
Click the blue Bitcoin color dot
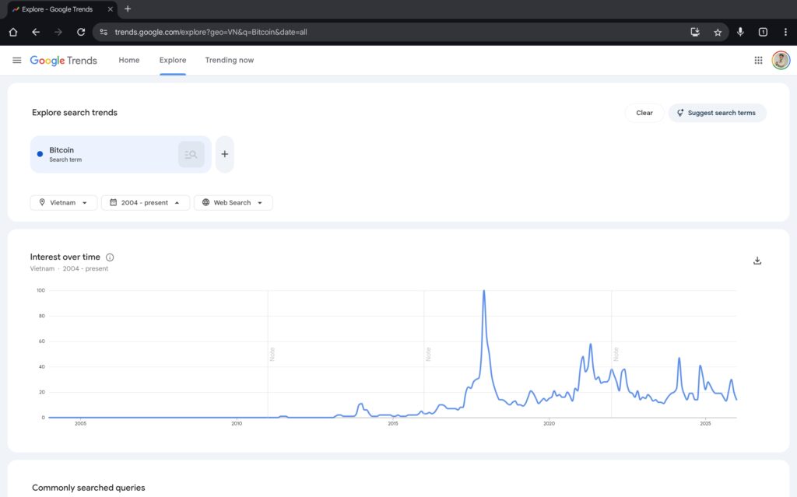click(40, 154)
